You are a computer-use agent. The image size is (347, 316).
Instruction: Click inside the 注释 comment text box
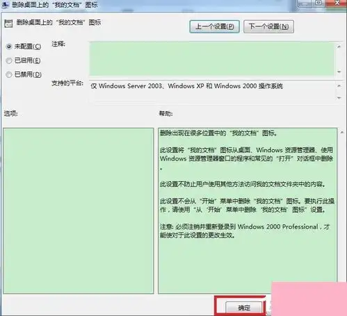pos(211,59)
